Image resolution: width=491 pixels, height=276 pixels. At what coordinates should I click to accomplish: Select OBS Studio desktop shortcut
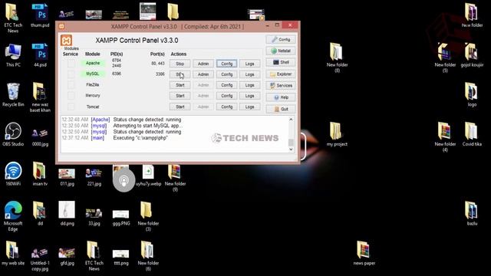pos(13,135)
